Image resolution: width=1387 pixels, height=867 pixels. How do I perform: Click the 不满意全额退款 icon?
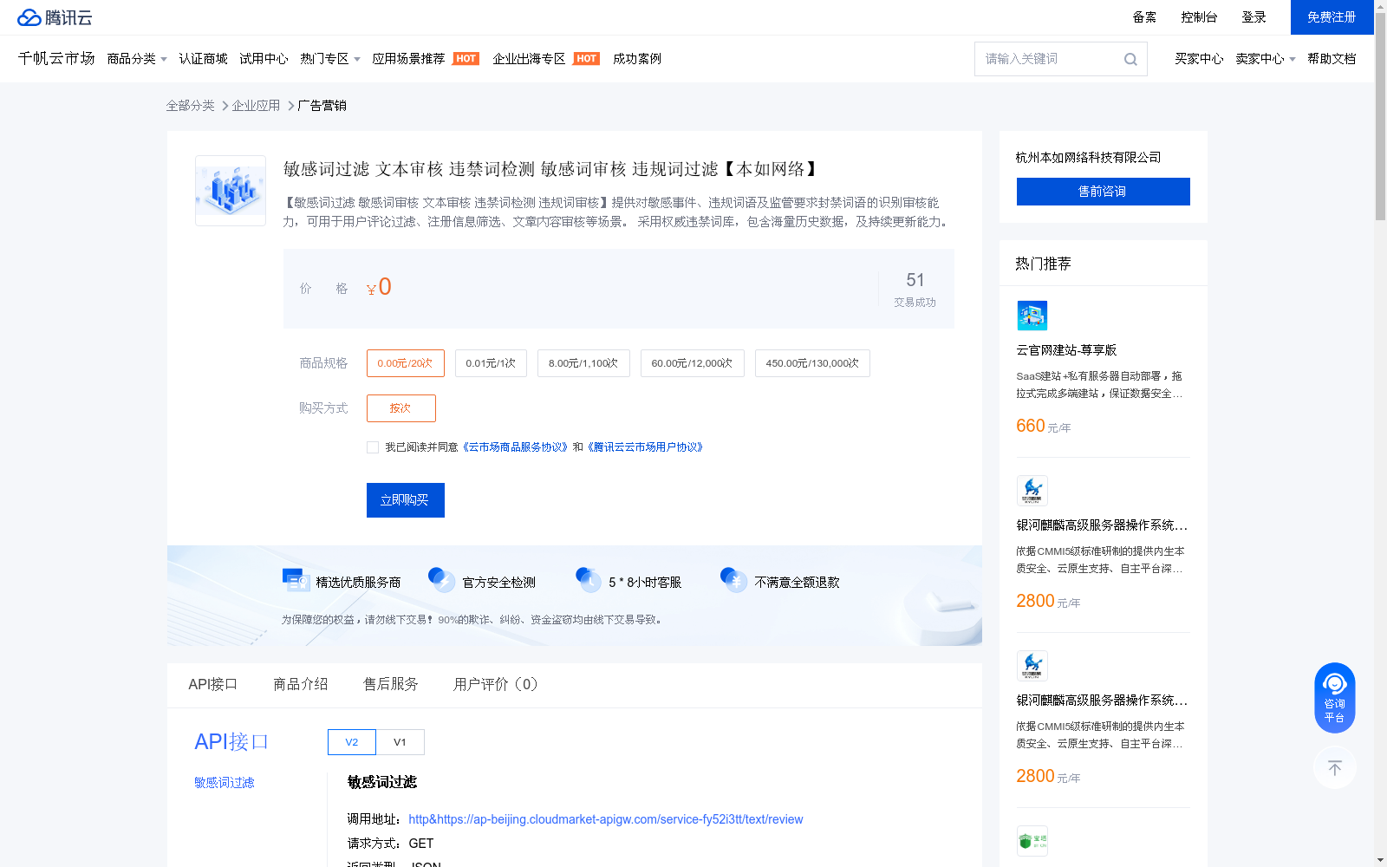coord(734,580)
